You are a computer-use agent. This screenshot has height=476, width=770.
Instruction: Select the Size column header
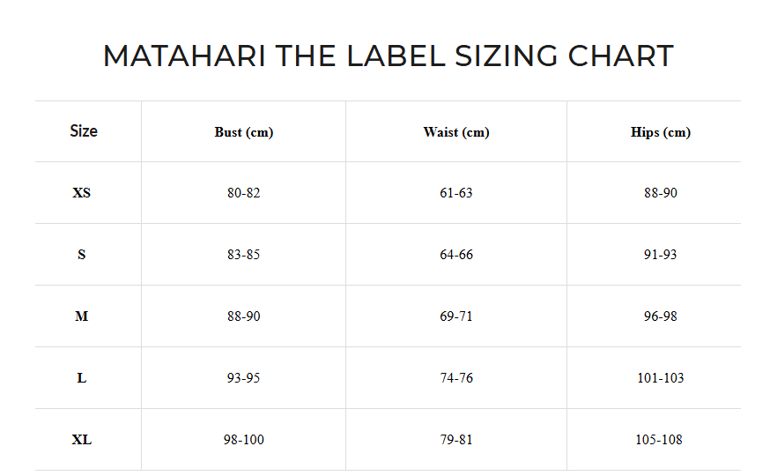84,131
